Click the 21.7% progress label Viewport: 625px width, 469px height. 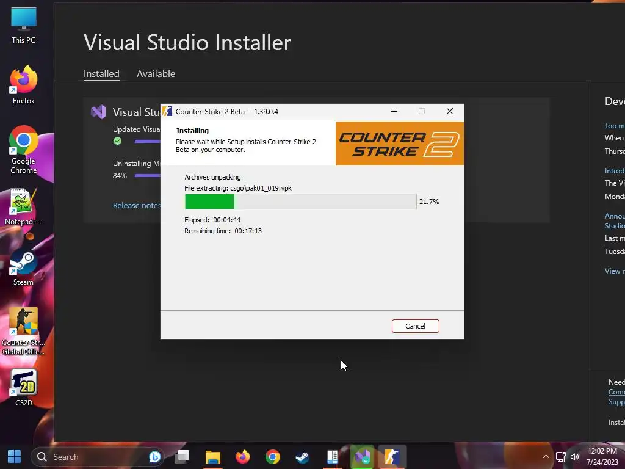(429, 202)
